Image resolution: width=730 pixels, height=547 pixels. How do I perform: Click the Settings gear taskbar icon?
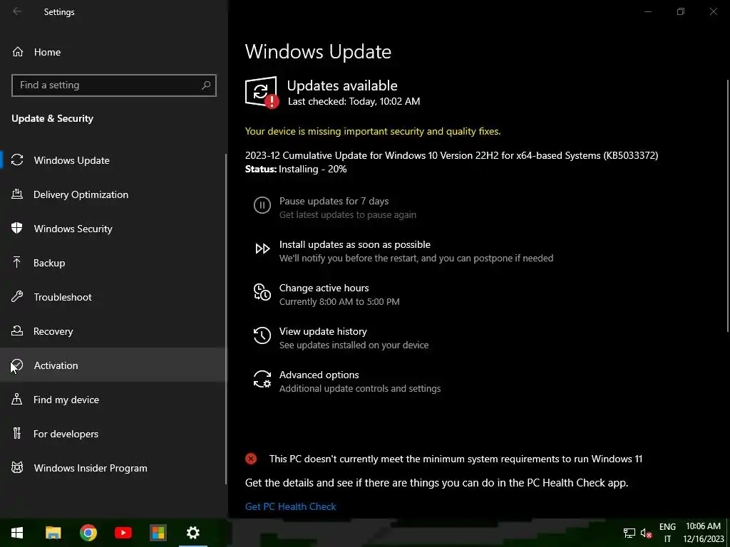(192, 533)
